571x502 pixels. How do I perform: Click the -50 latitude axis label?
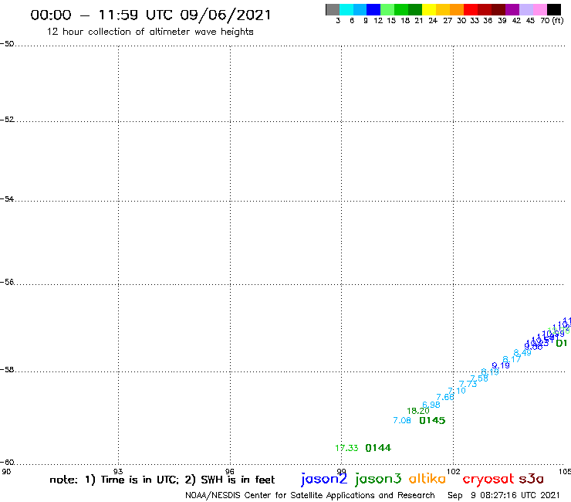tap(7, 44)
